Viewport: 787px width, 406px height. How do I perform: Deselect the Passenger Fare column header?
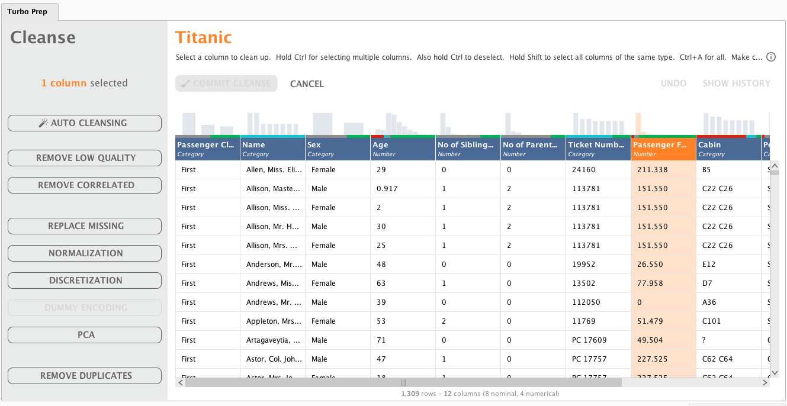coord(663,149)
